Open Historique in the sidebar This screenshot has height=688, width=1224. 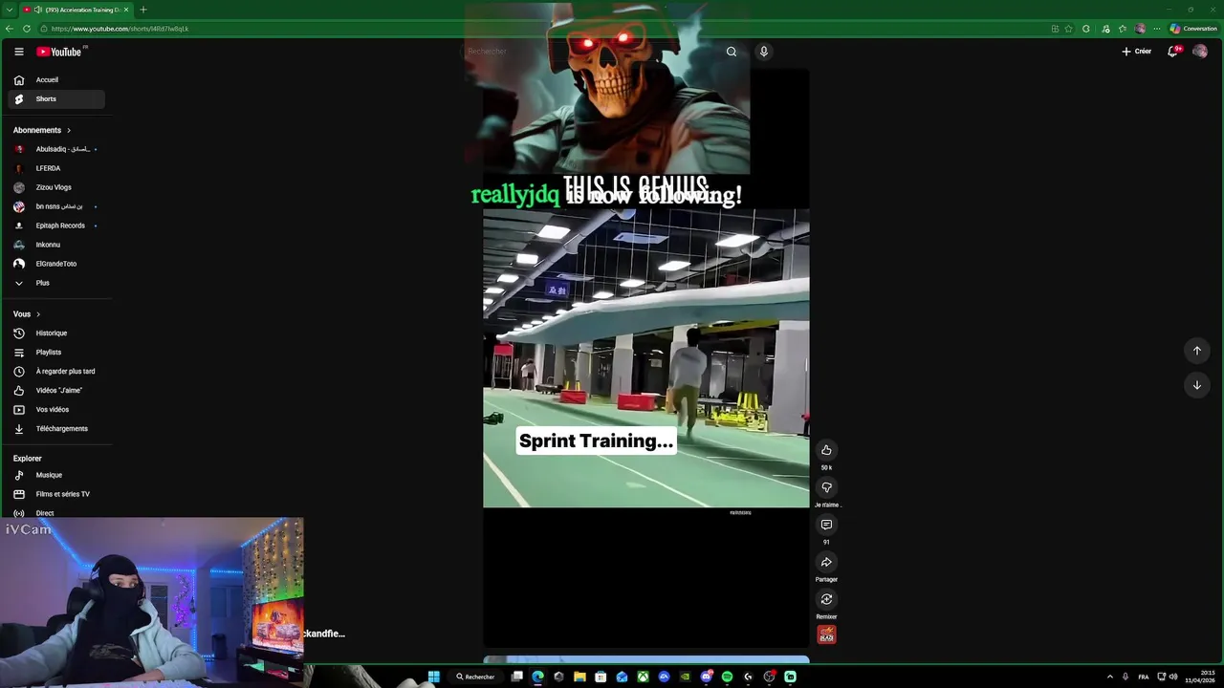coord(56,333)
